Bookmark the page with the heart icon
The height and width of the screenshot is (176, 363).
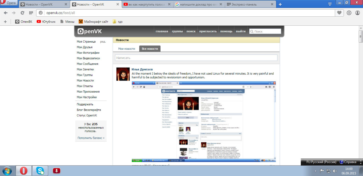pos(339,13)
